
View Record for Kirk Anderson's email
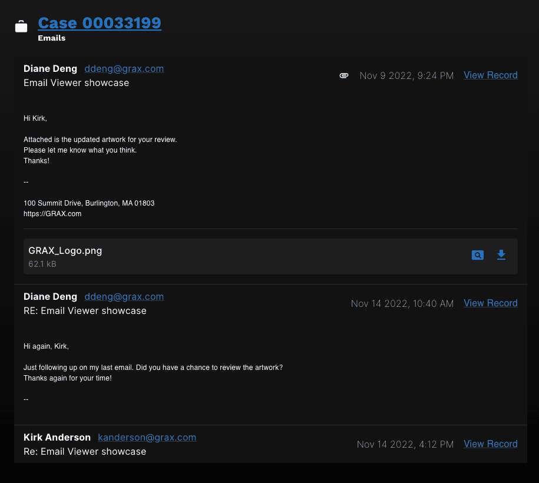click(491, 444)
